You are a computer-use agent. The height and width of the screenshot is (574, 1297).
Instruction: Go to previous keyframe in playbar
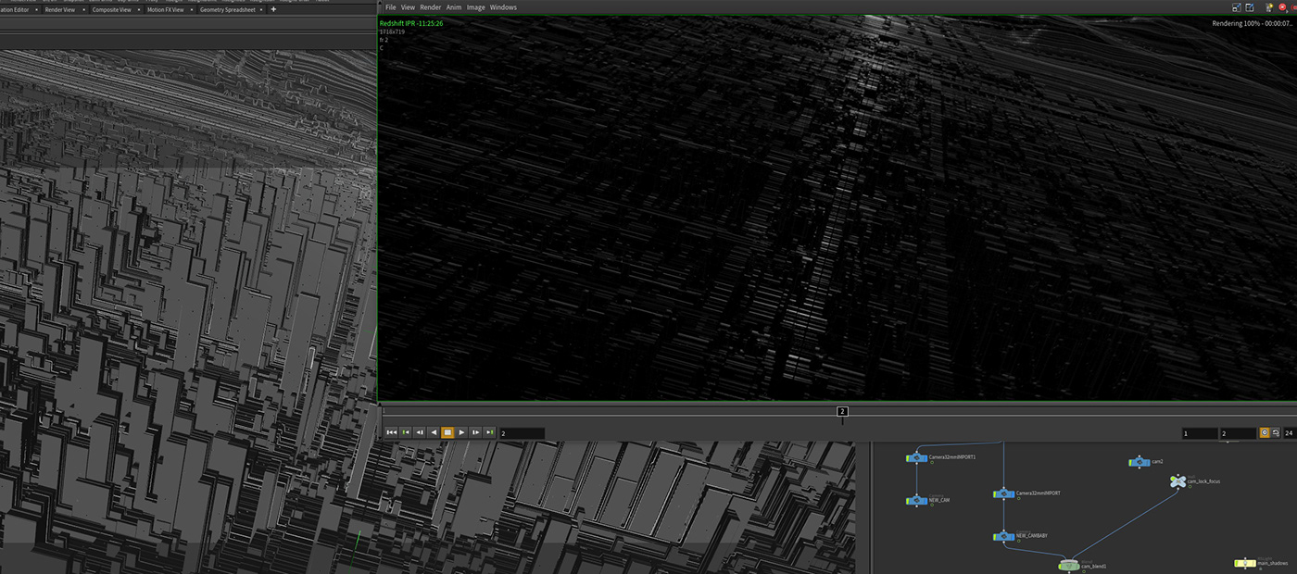[406, 432]
